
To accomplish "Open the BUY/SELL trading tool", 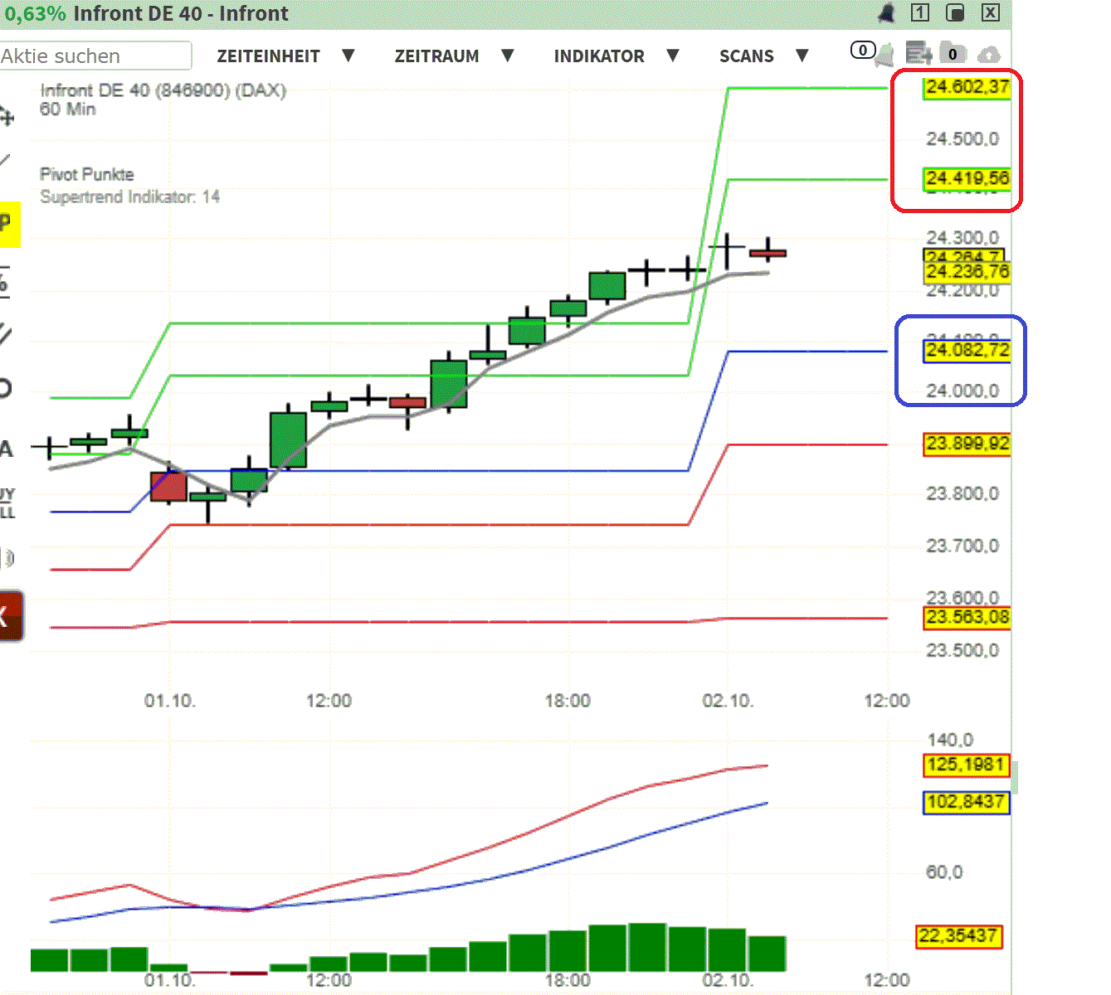I will click(x=7, y=502).
